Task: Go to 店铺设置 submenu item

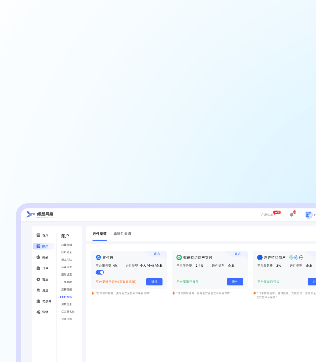Action: coord(67,267)
